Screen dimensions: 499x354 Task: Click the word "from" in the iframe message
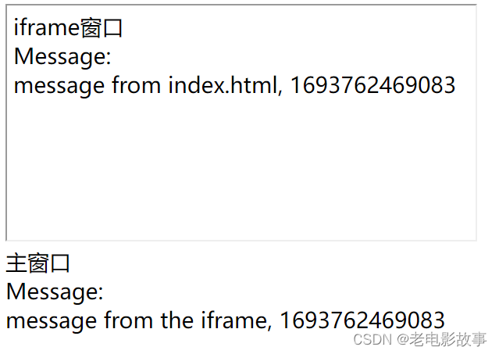click(x=137, y=84)
